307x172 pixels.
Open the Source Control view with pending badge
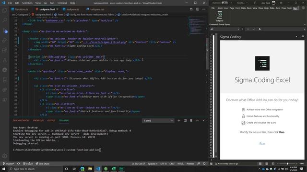tap(5, 30)
